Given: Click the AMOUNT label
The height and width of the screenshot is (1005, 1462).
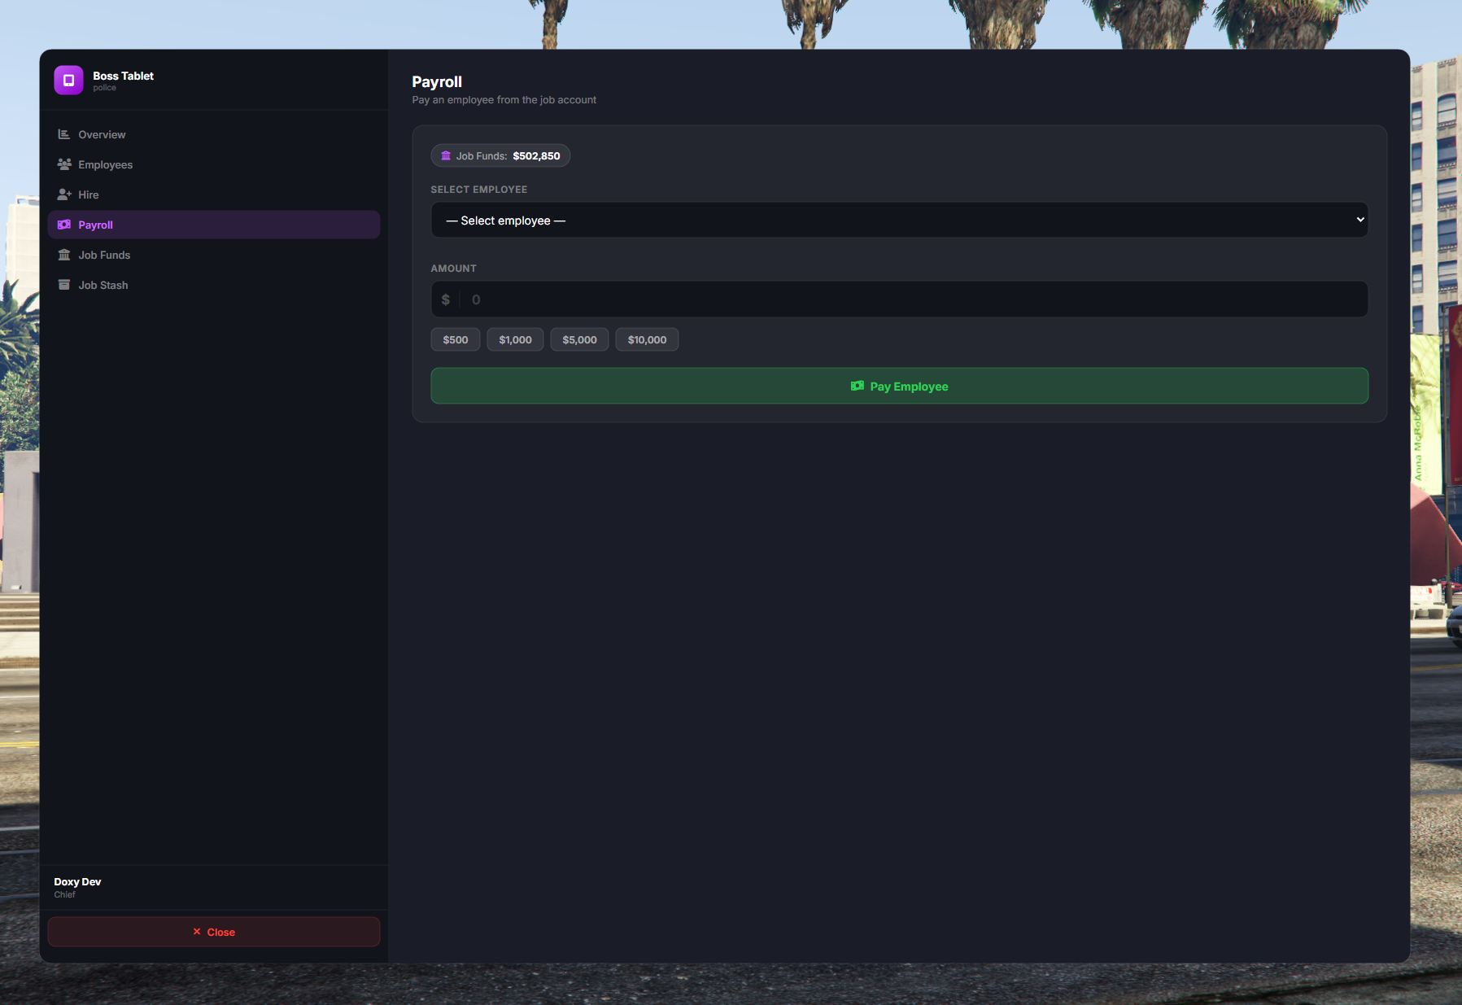Looking at the screenshot, I should (x=453, y=269).
